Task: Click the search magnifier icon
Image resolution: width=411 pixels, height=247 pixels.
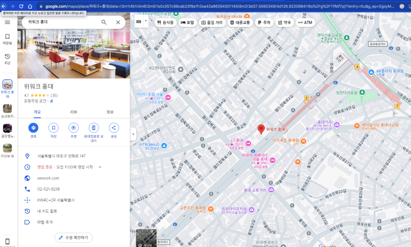Action: [x=104, y=22]
